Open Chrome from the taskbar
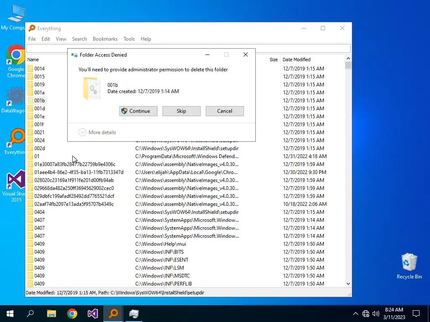 [x=72, y=313]
